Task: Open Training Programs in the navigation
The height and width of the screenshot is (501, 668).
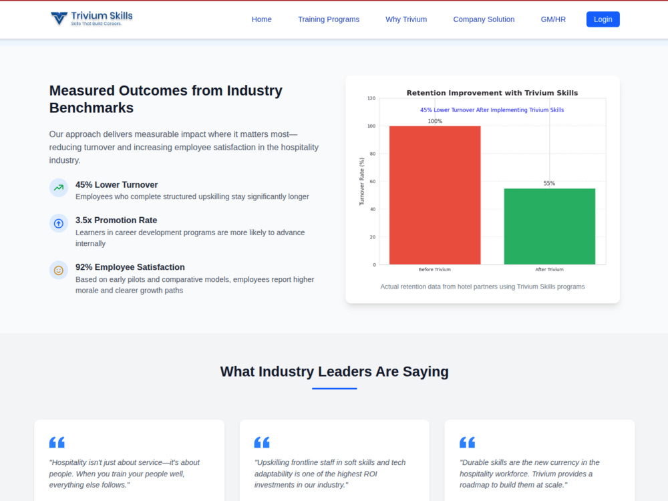Action: (x=329, y=19)
